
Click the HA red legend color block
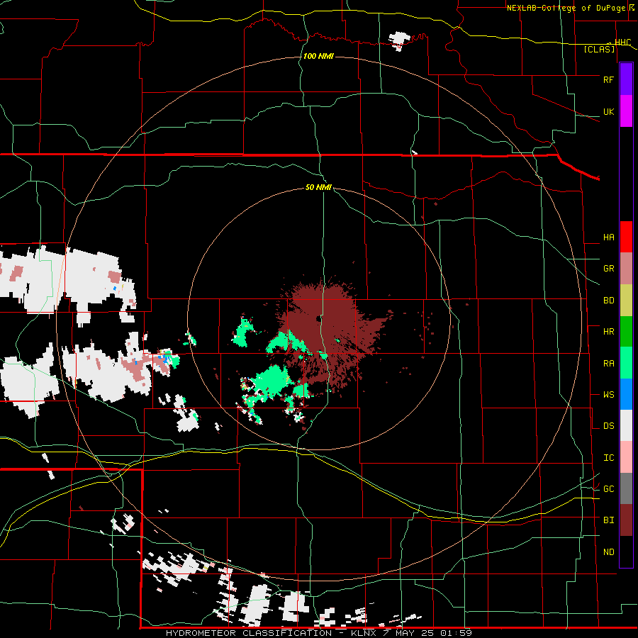626,237
